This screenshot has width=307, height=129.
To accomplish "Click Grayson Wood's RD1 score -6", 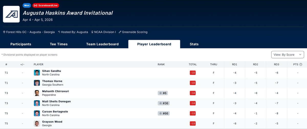I will click(235, 124).
